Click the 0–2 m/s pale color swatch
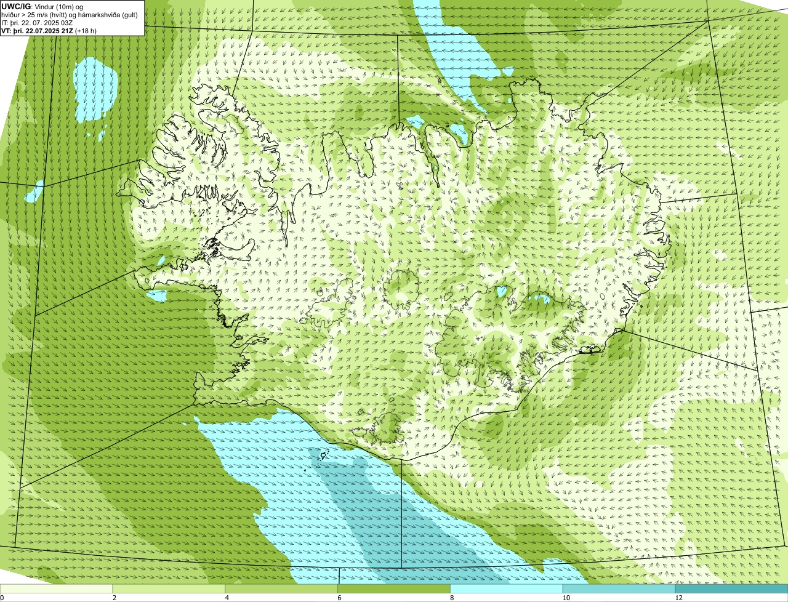Image resolution: width=788 pixels, height=602 pixels. coord(57,588)
